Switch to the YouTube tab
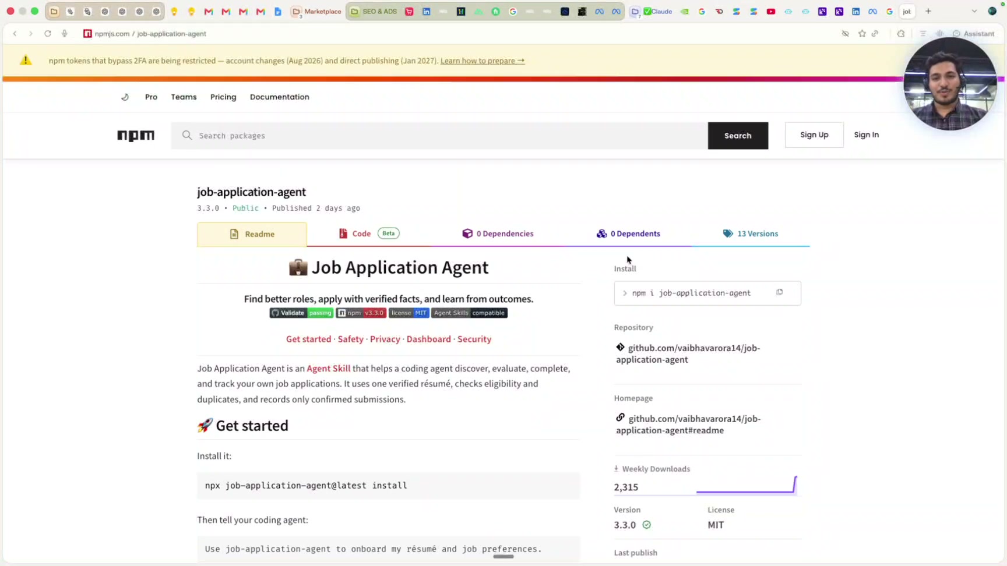Viewport: 1007px width, 566px height. (771, 11)
